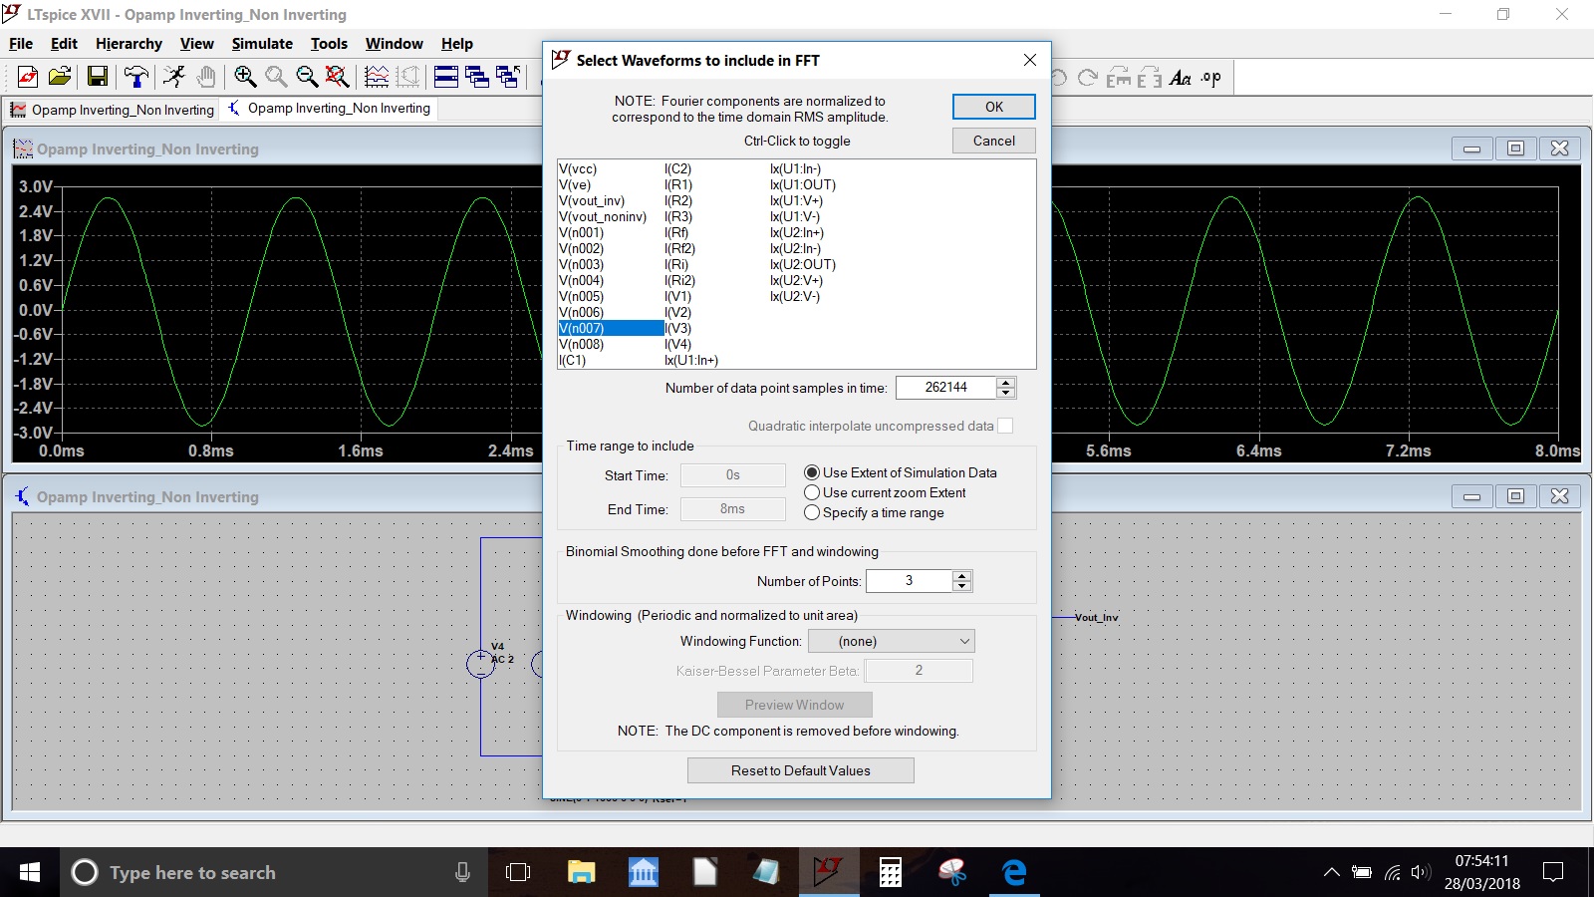1594x897 pixels.
Task: Click the data point samples field 262144
Action: [946, 388]
